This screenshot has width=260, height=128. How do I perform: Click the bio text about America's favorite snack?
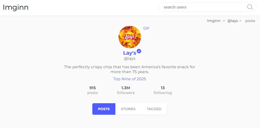[x=129, y=69]
